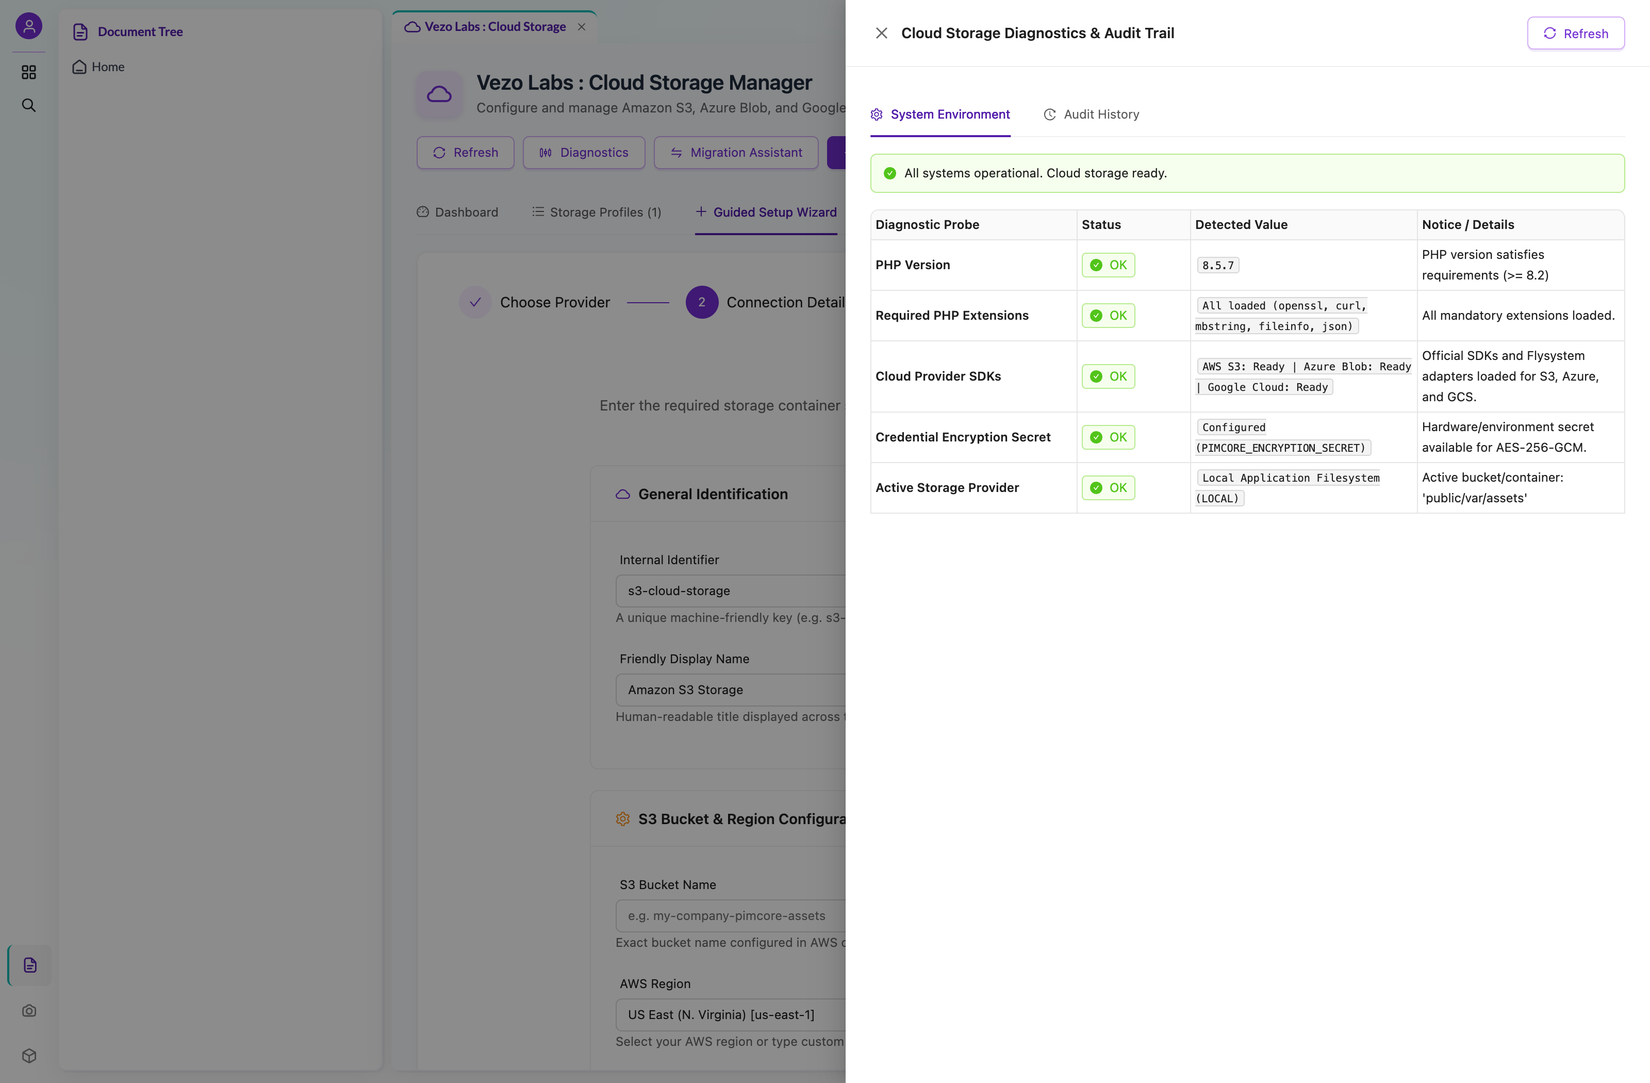Click the OK badge for Cloud Provider SDKs

click(x=1108, y=376)
